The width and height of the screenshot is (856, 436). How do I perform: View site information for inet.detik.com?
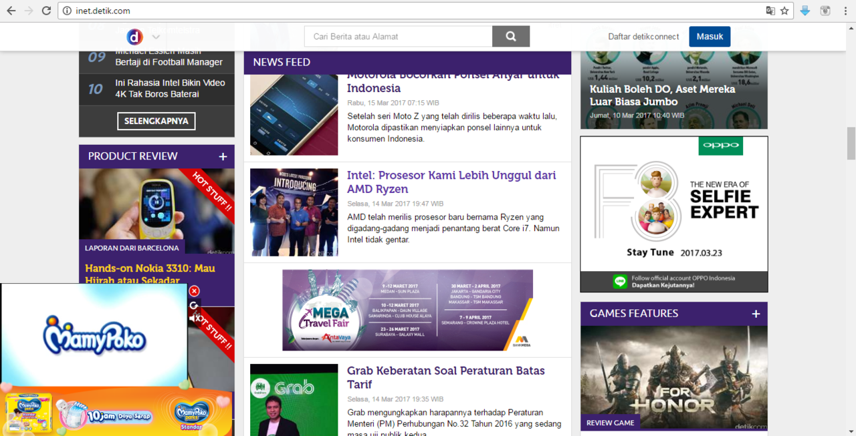point(67,11)
